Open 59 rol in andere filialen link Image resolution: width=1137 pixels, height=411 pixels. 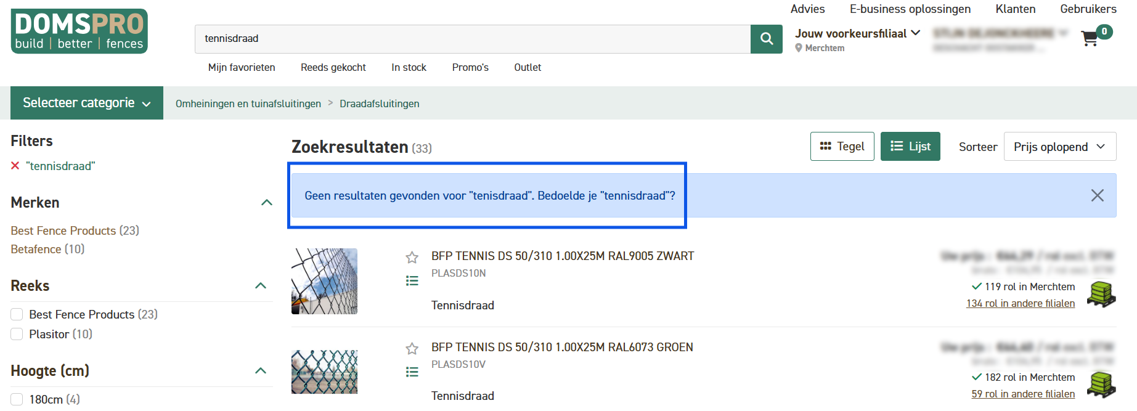click(x=1023, y=394)
